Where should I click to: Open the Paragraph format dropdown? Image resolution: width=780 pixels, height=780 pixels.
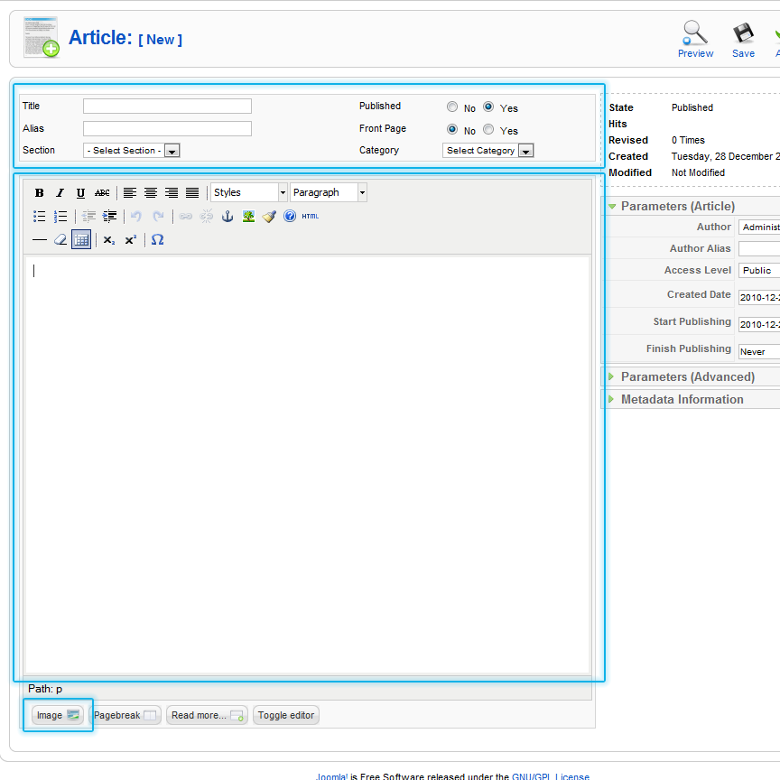[x=329, y=192]
